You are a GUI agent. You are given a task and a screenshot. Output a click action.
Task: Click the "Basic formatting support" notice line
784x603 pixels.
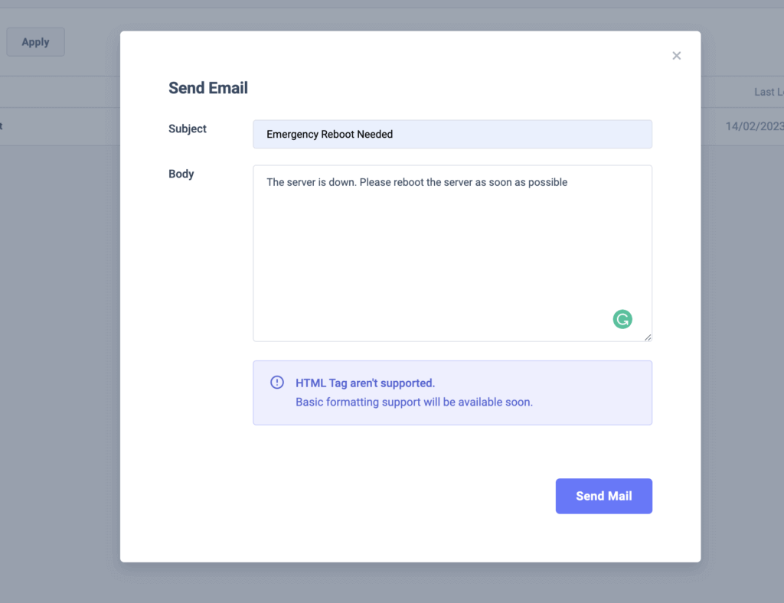coord(414,403)
